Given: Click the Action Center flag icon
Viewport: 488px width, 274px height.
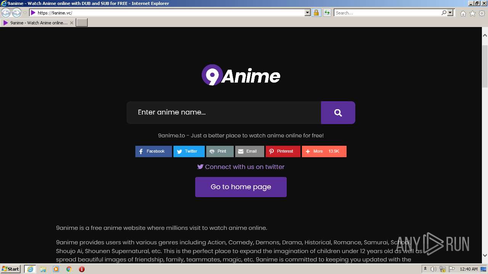Looking at the screenshot, I should pos(452,269).
